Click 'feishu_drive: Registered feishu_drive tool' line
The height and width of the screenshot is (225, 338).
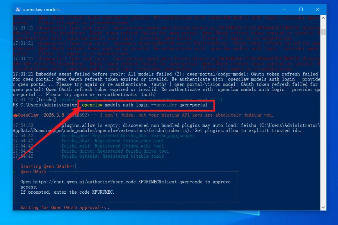click(x=115, y=151)
